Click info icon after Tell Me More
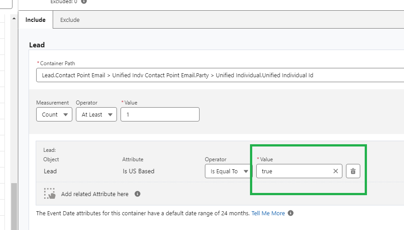Viewport: 404px width, 230px height. click(x=291, y=213)
